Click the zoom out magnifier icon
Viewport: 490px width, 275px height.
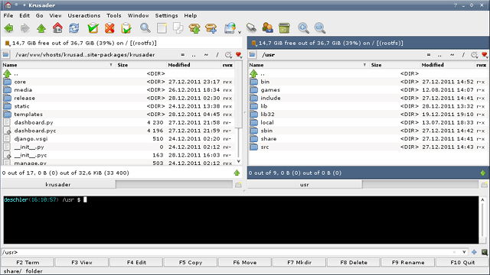pyautogui.click(x=320, y=28)
